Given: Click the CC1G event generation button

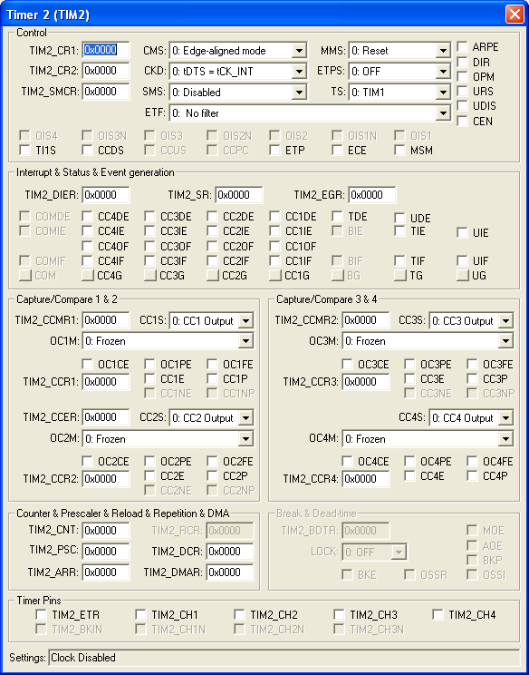Looking at the screenshot, I should (x=275, y=275).
